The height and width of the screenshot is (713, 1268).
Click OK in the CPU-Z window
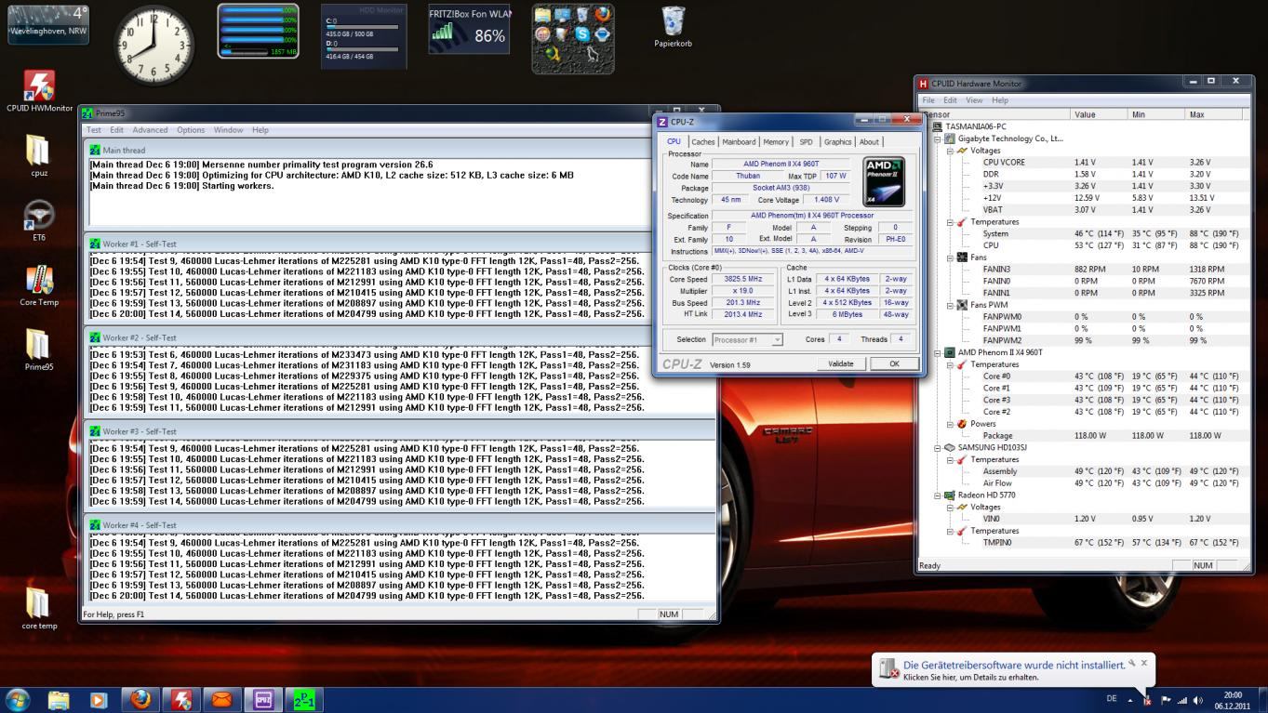894,363
